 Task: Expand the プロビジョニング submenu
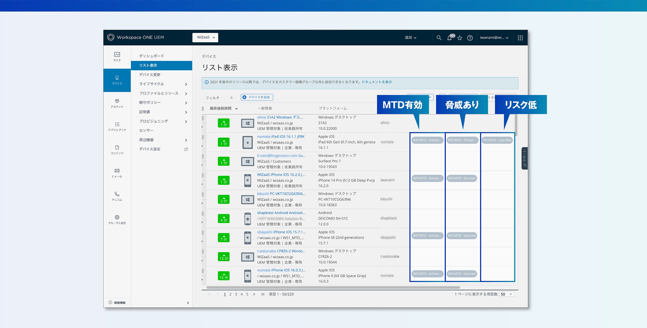pos(186,121)
